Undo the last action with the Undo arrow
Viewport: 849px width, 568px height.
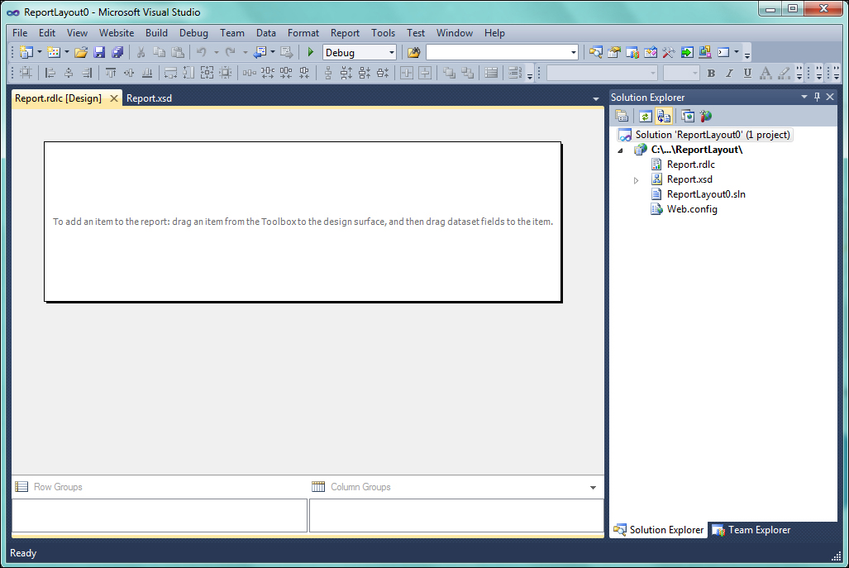pos(202,52)
